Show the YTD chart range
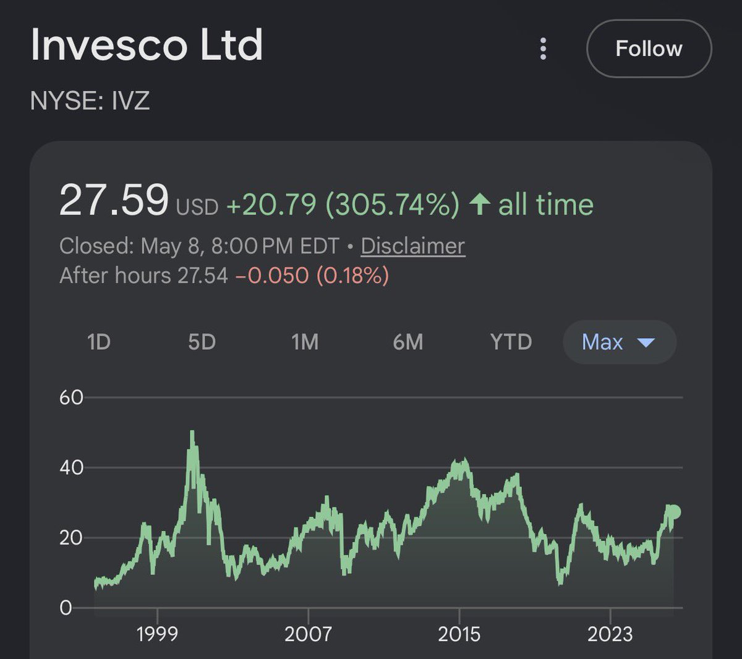Image resolution: width=742 pixels, height=659 pixels. point(511,342)
